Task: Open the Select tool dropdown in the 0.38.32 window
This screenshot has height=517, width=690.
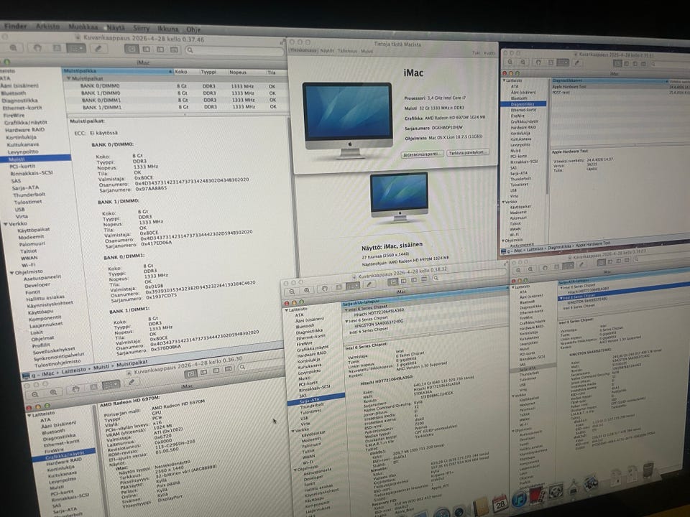Action: pyautogui.click(x=352, y=286)
